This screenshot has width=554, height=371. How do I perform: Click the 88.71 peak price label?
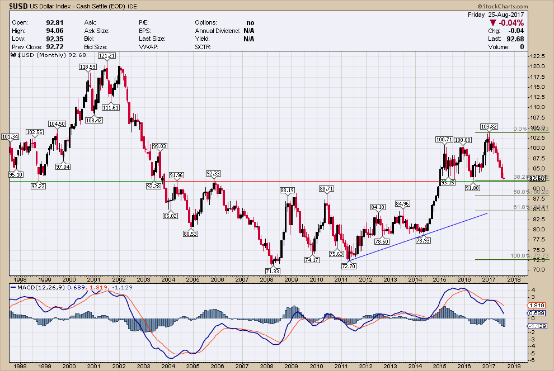[x=326, y=189]
